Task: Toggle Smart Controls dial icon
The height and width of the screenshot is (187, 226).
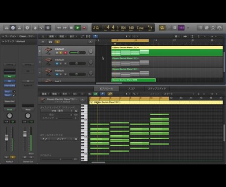Action: point(35,28)
